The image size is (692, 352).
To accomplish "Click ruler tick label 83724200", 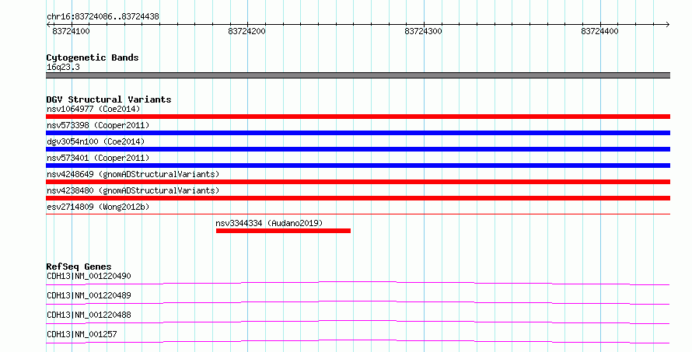I will point(246,31).
